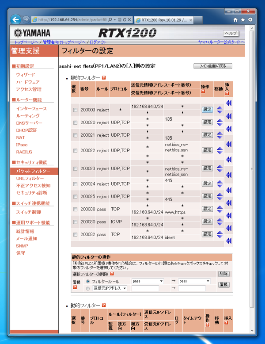The width and height of the screenshot is (265, 344).
Task: Select the 送信元IPアドレス radio button
Action: tap(88, 288)
